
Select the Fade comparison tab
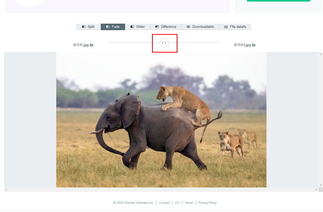coord(113,27)
